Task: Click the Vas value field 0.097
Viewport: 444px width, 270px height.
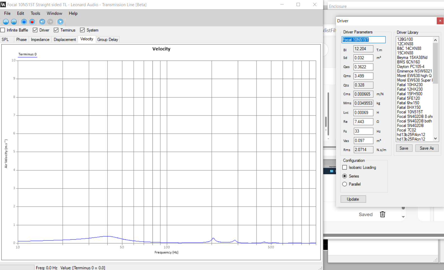Action: coord(363,140)
